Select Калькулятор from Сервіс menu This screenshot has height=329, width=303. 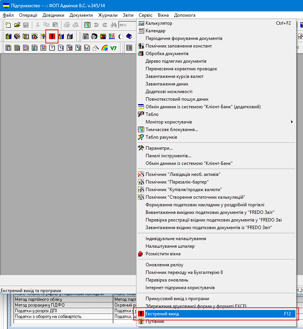pyautogui.click(x=159, y=23)
